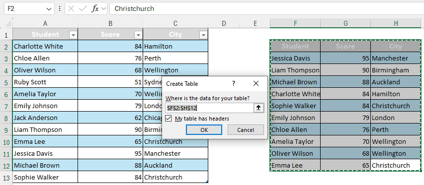Open the Create Table help question mark
This screenshot has width=424, height=185.
point(234,84)
